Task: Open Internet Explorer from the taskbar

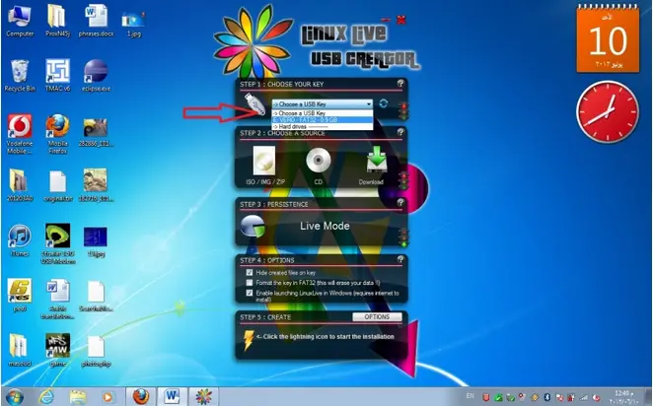Action: click(x=45, y=397)
